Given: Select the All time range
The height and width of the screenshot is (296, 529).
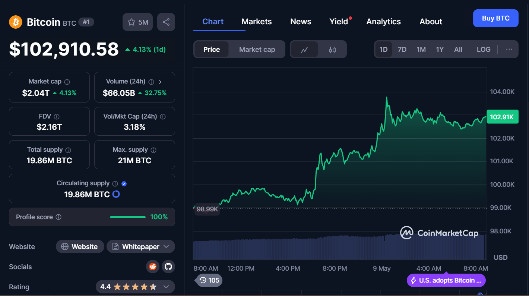Looking at the screenshot, I should (x=458, y=49).
